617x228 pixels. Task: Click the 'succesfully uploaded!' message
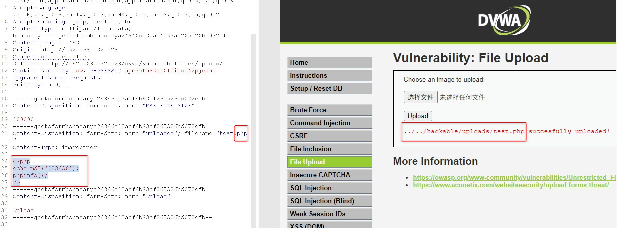click(x=569, y=131)
